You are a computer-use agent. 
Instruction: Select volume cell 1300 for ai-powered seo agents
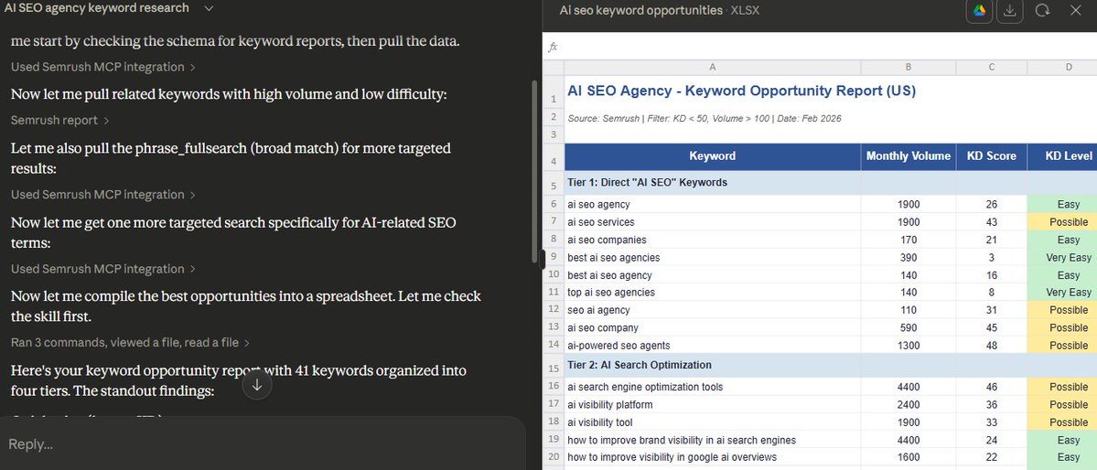[909, 346]
